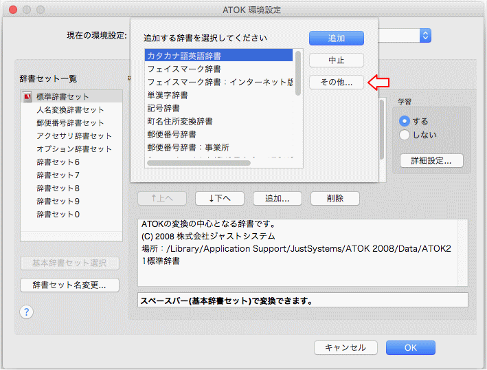Click the 標準辞書セット icon
487x370 pixels.
pos(27,97)
